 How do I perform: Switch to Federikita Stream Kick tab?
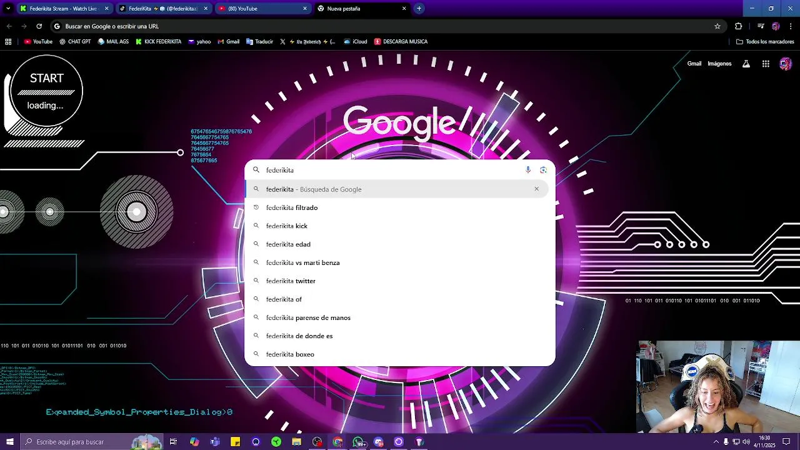coord(64,9)
